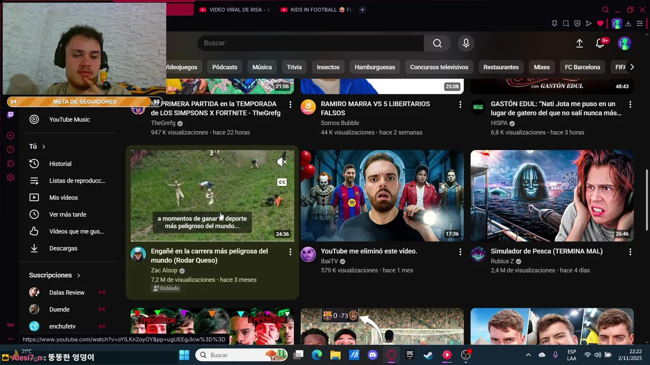Image resolution: width=650 pixels, height=365 pixels.
Task: Open the YouTube account avatar menu
Action: coord(624,44)
